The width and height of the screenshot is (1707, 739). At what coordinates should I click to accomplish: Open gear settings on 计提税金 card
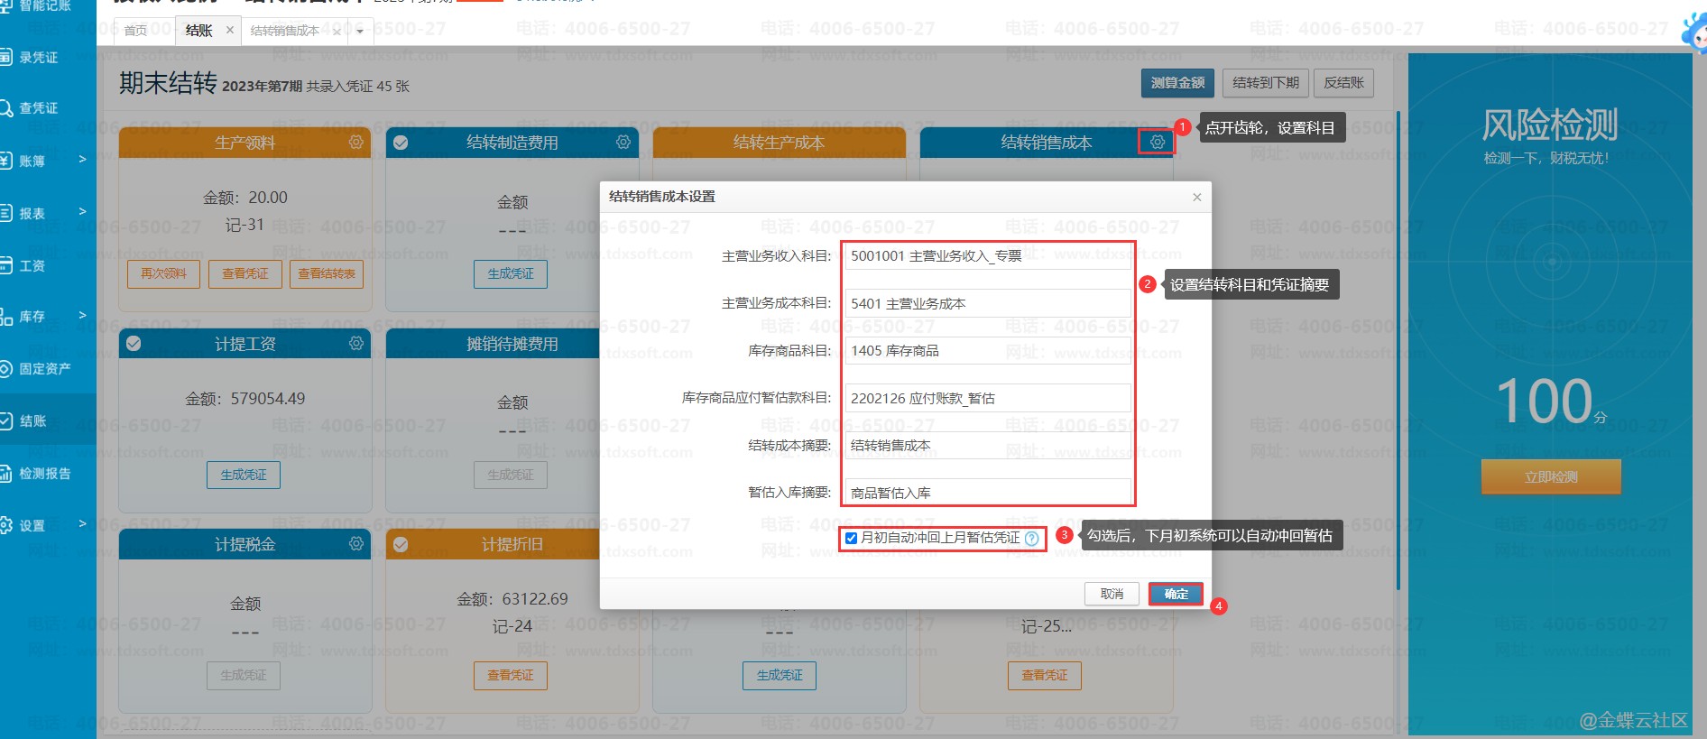[x=356, y=544]
